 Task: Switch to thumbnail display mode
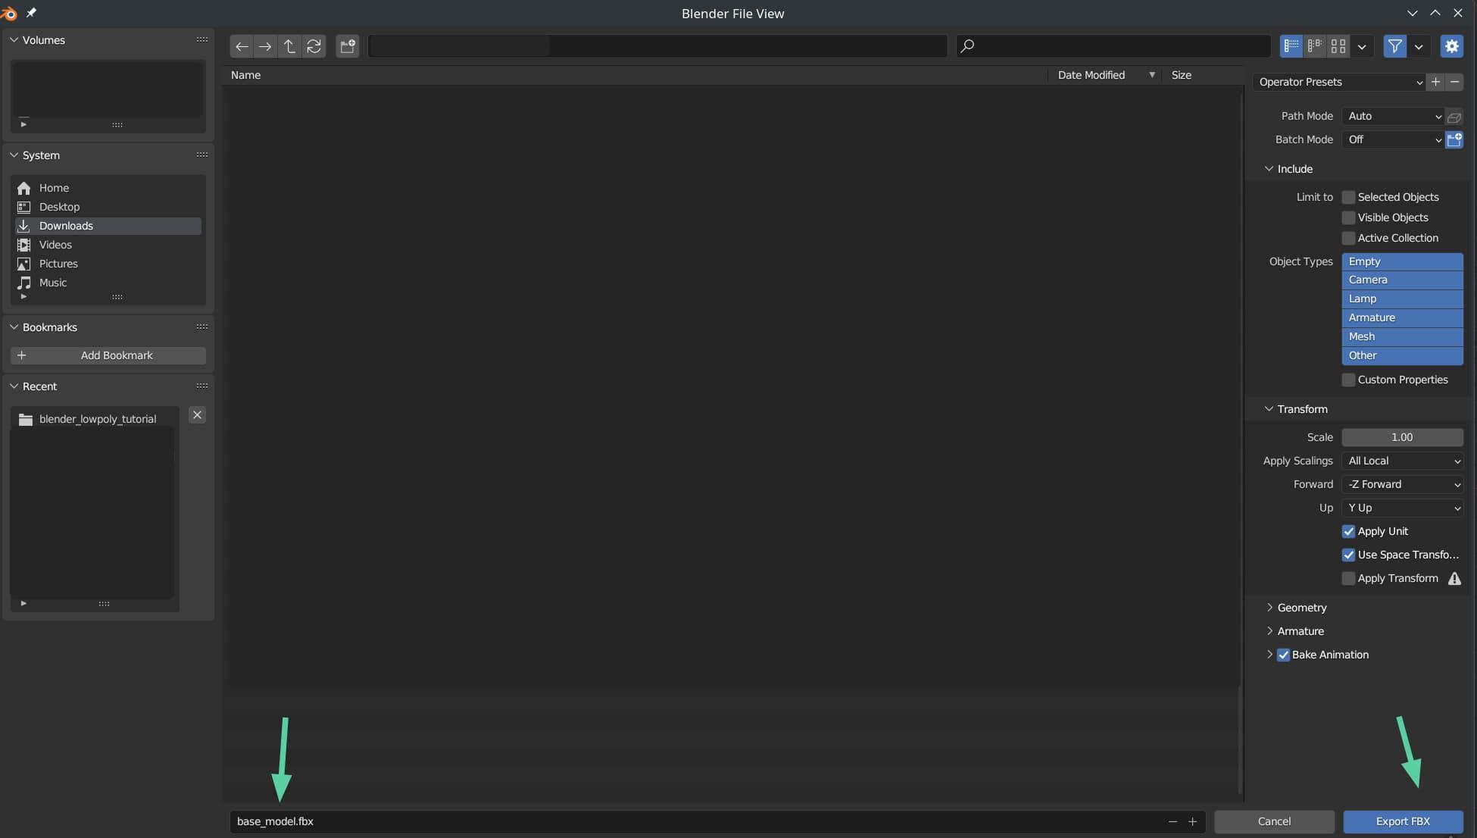[1338, 46]
